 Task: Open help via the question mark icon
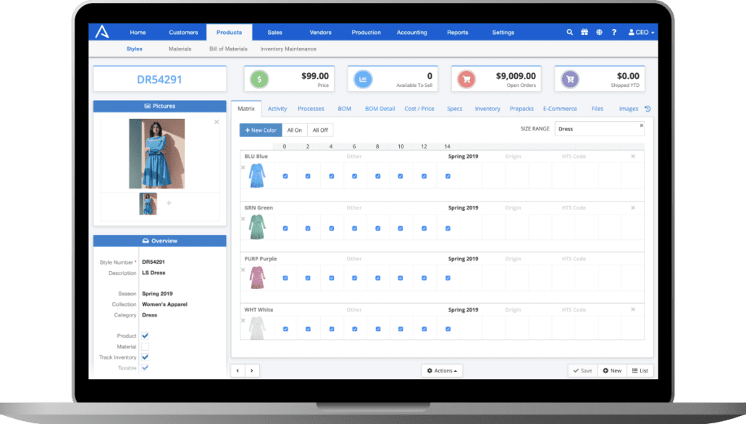(613, 32)
